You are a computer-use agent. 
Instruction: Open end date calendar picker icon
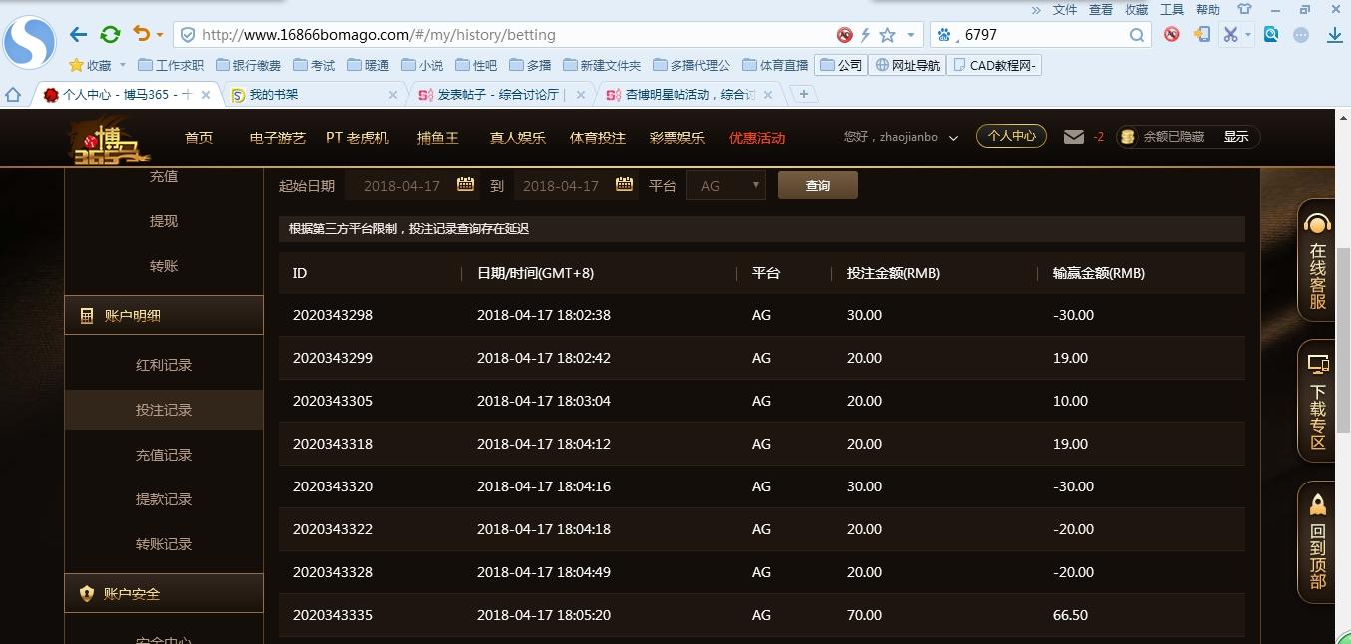pos(624,185)
